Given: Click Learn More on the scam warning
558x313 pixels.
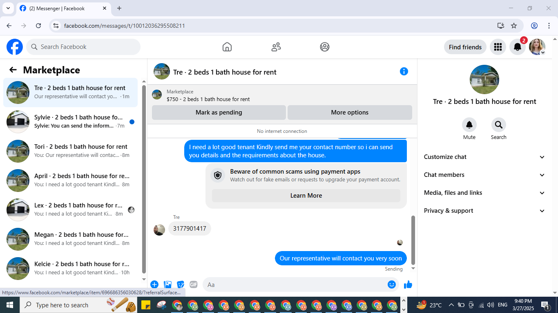Looking at the screenshot, I should click(x=306, y=196).
